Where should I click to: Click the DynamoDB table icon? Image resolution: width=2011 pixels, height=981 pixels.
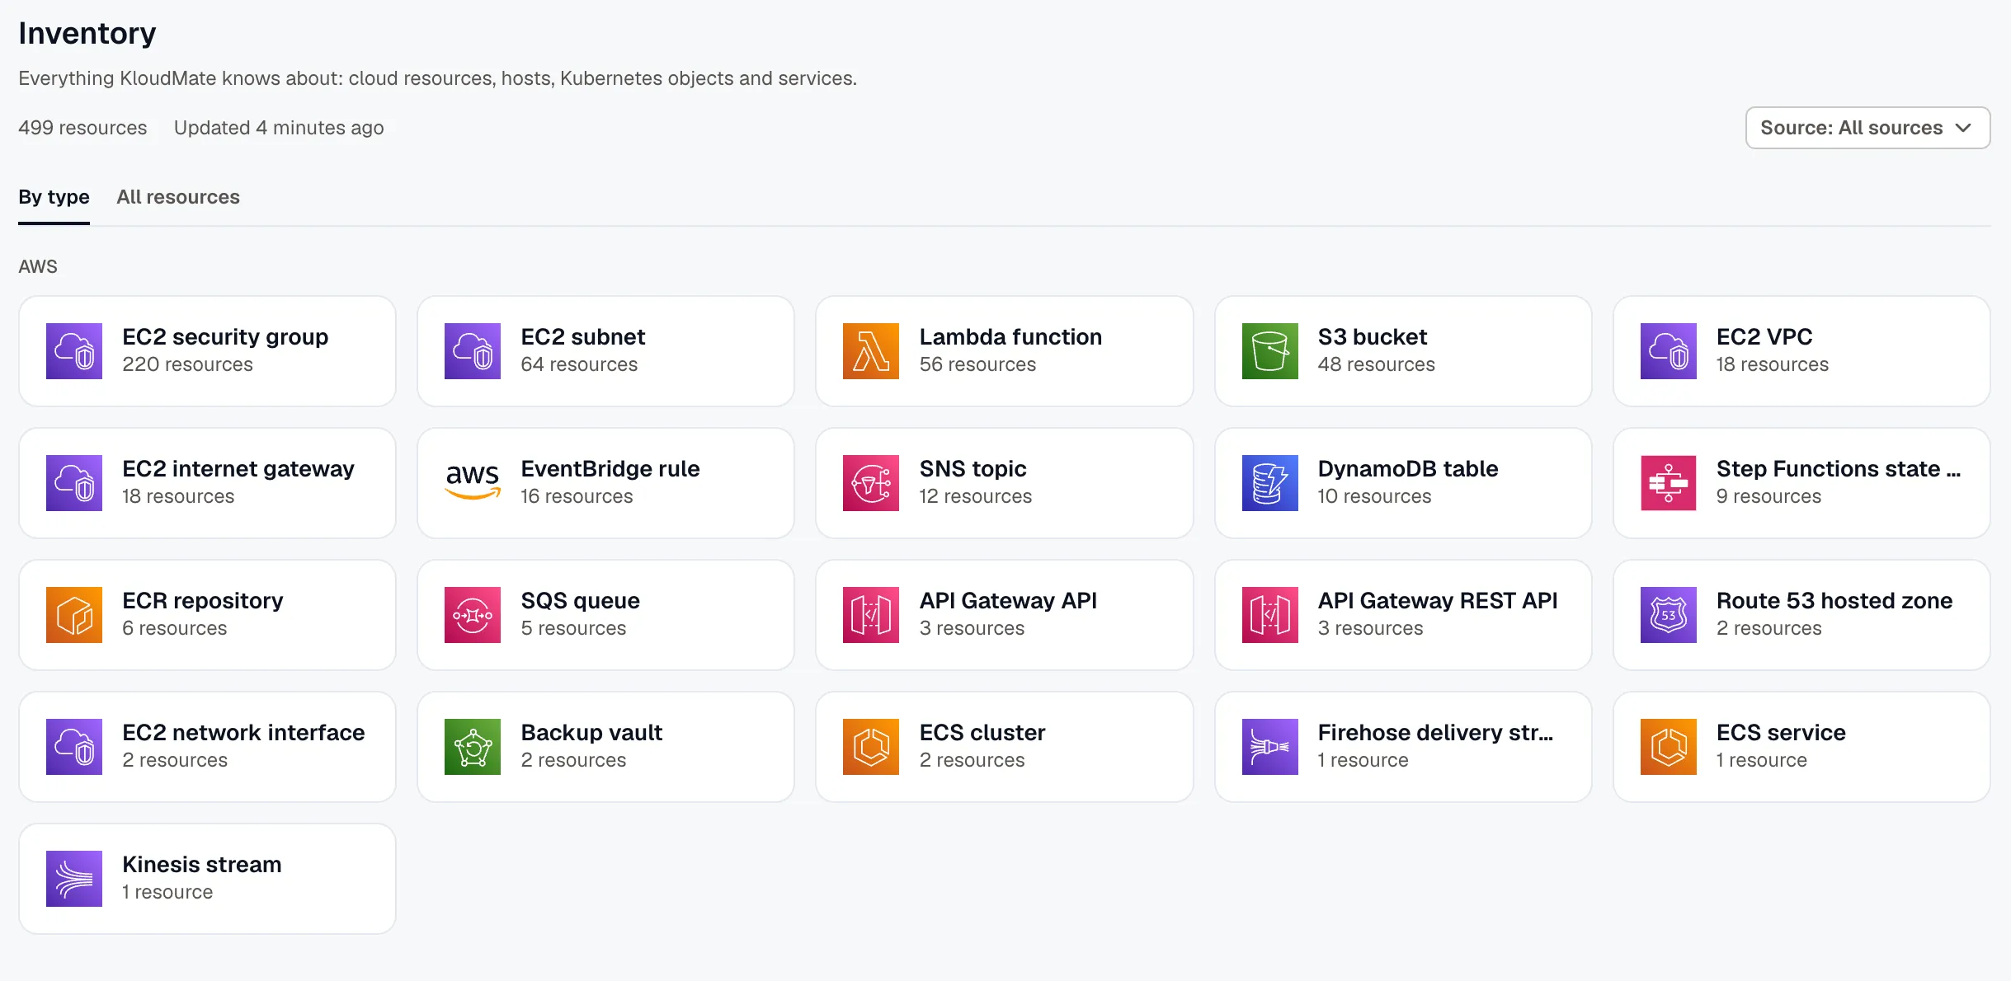point(1270,483)
